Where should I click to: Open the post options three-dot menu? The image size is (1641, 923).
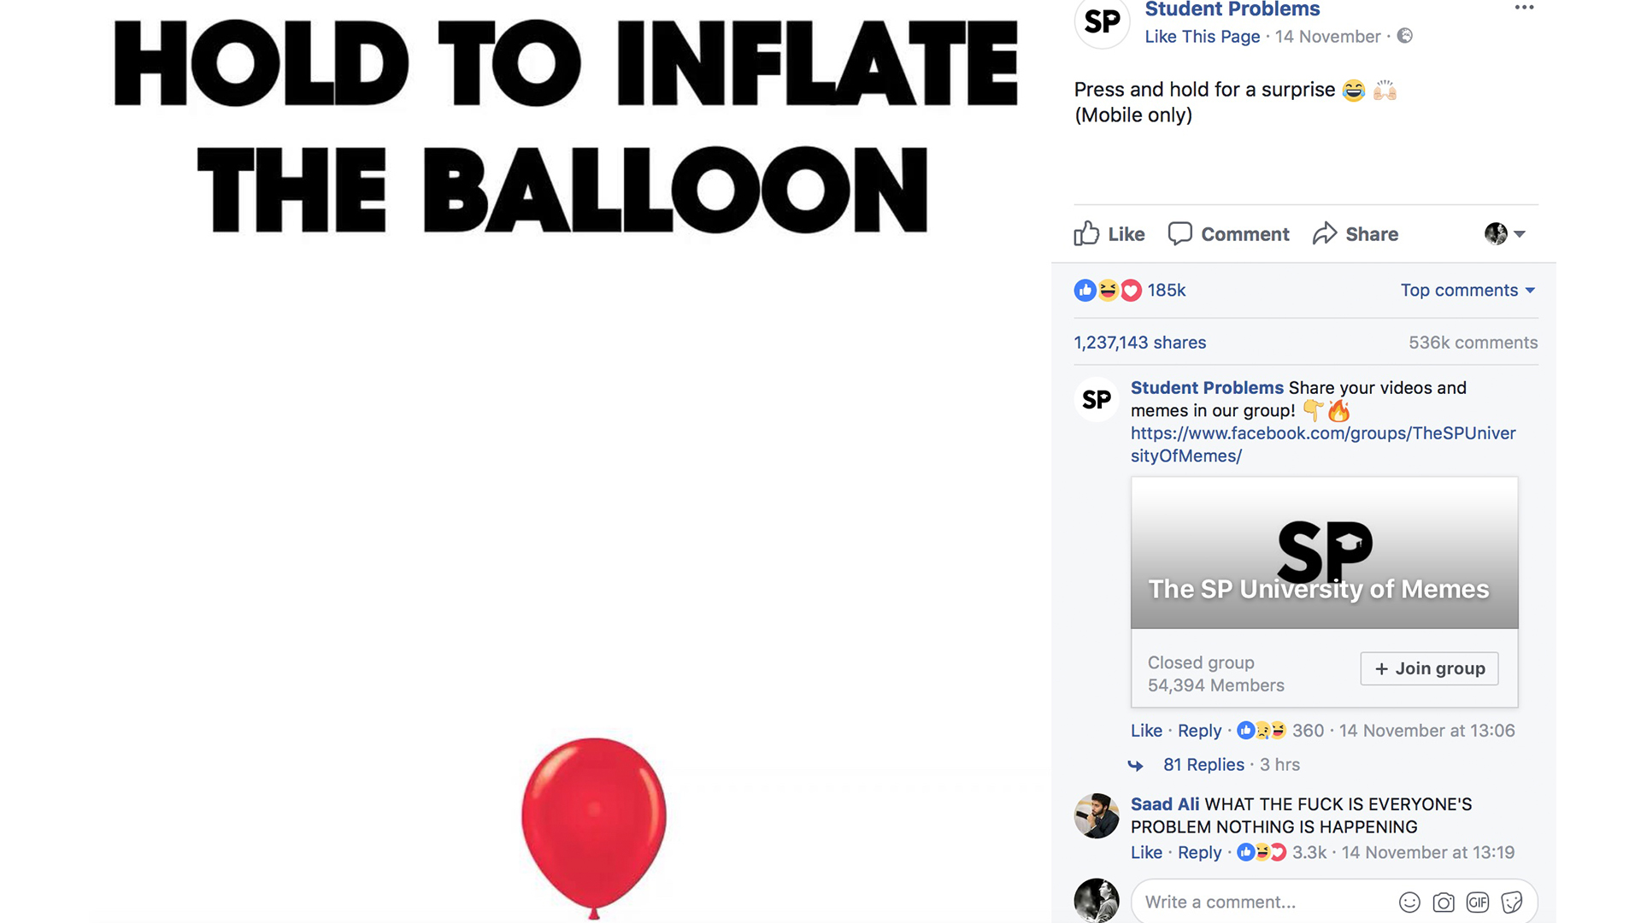(1523, 7)
